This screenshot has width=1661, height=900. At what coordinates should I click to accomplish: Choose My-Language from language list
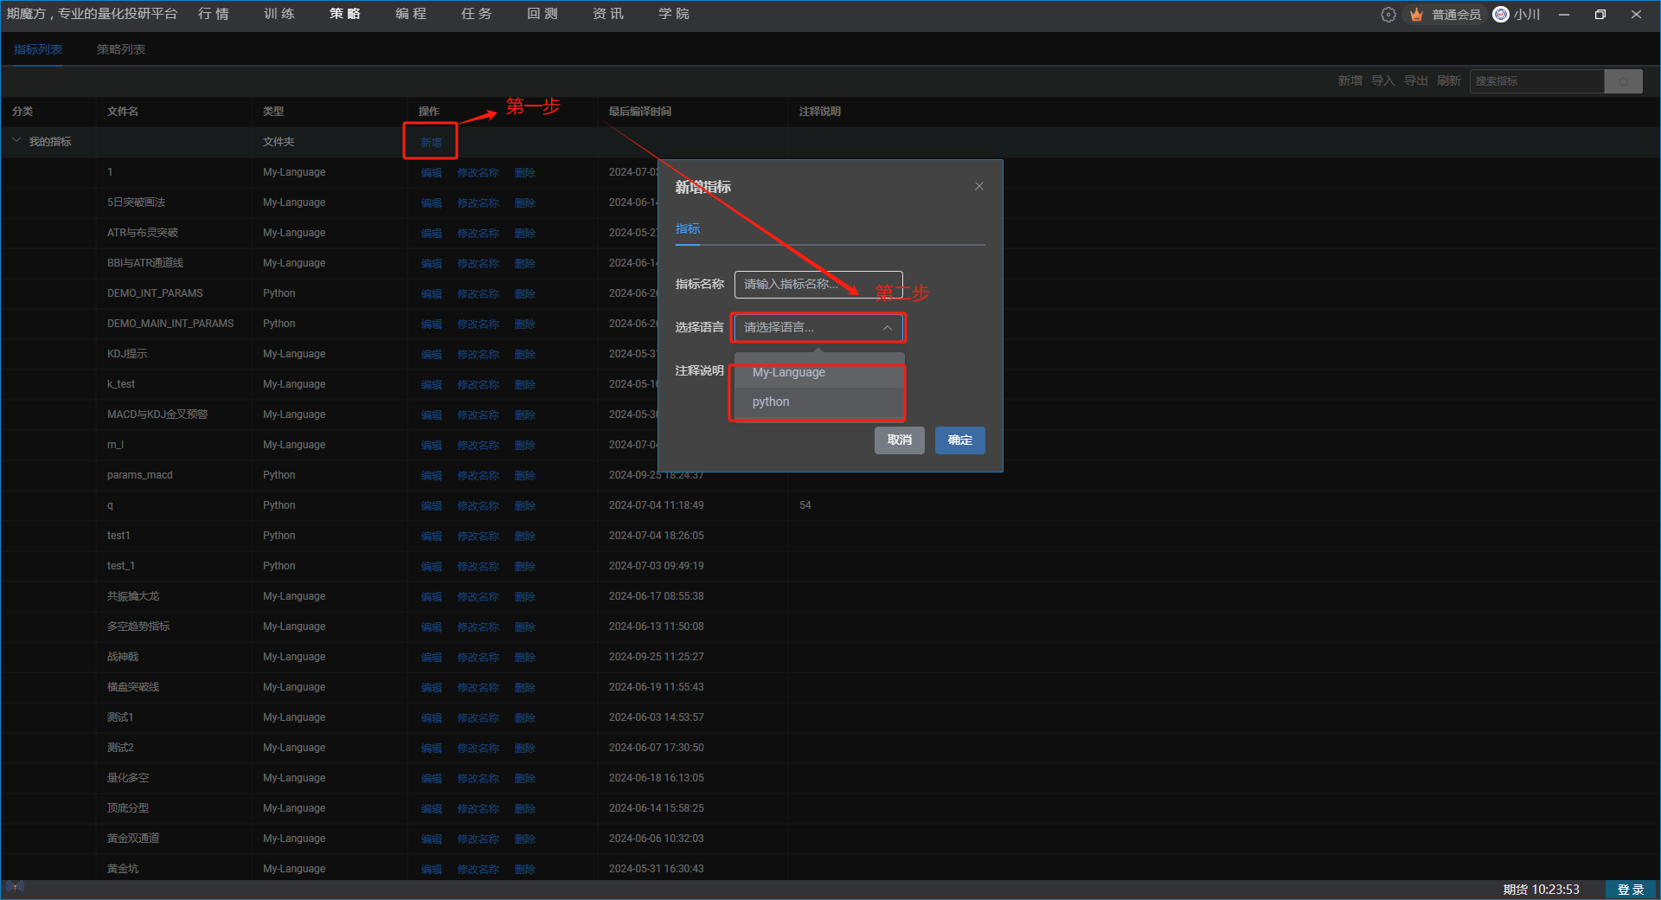coord(818,372)
